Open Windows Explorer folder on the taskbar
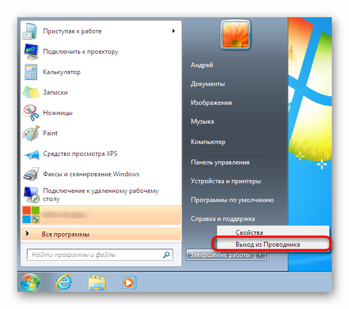Screen dimensions: 349x309 click(97, 283)
